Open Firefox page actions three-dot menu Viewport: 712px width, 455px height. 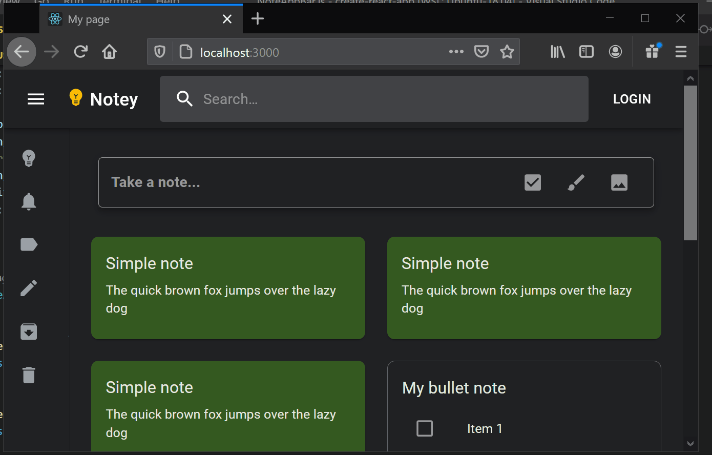coord(456,52)
